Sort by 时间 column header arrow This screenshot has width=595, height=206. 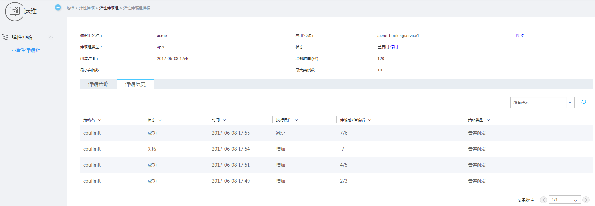click(224, 120)
